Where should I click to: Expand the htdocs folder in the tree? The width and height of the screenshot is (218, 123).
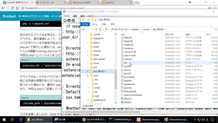pos(88,43)
